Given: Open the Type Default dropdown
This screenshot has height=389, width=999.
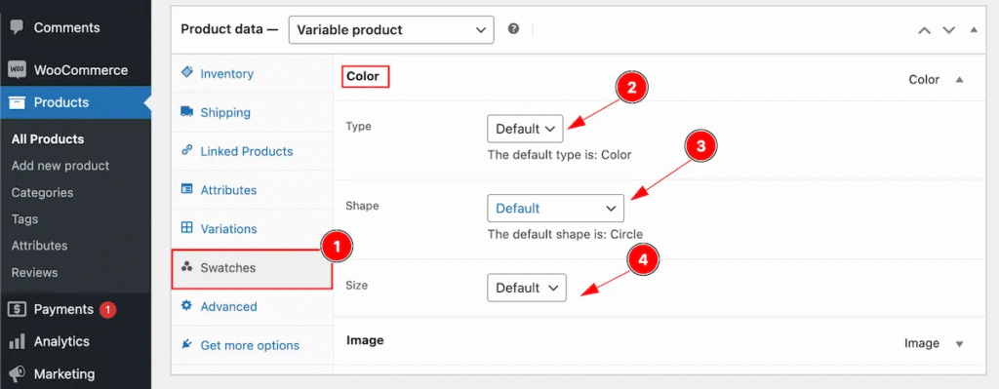Looking at the screenshot, I should tap(525, 129).
